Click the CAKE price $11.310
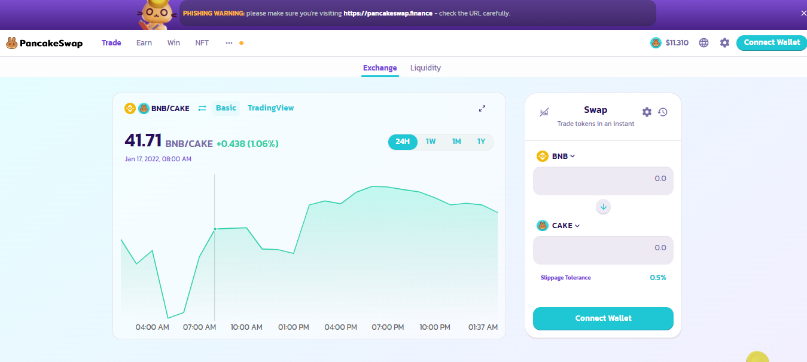Screen dimensions: 807x362 point(677,43)
